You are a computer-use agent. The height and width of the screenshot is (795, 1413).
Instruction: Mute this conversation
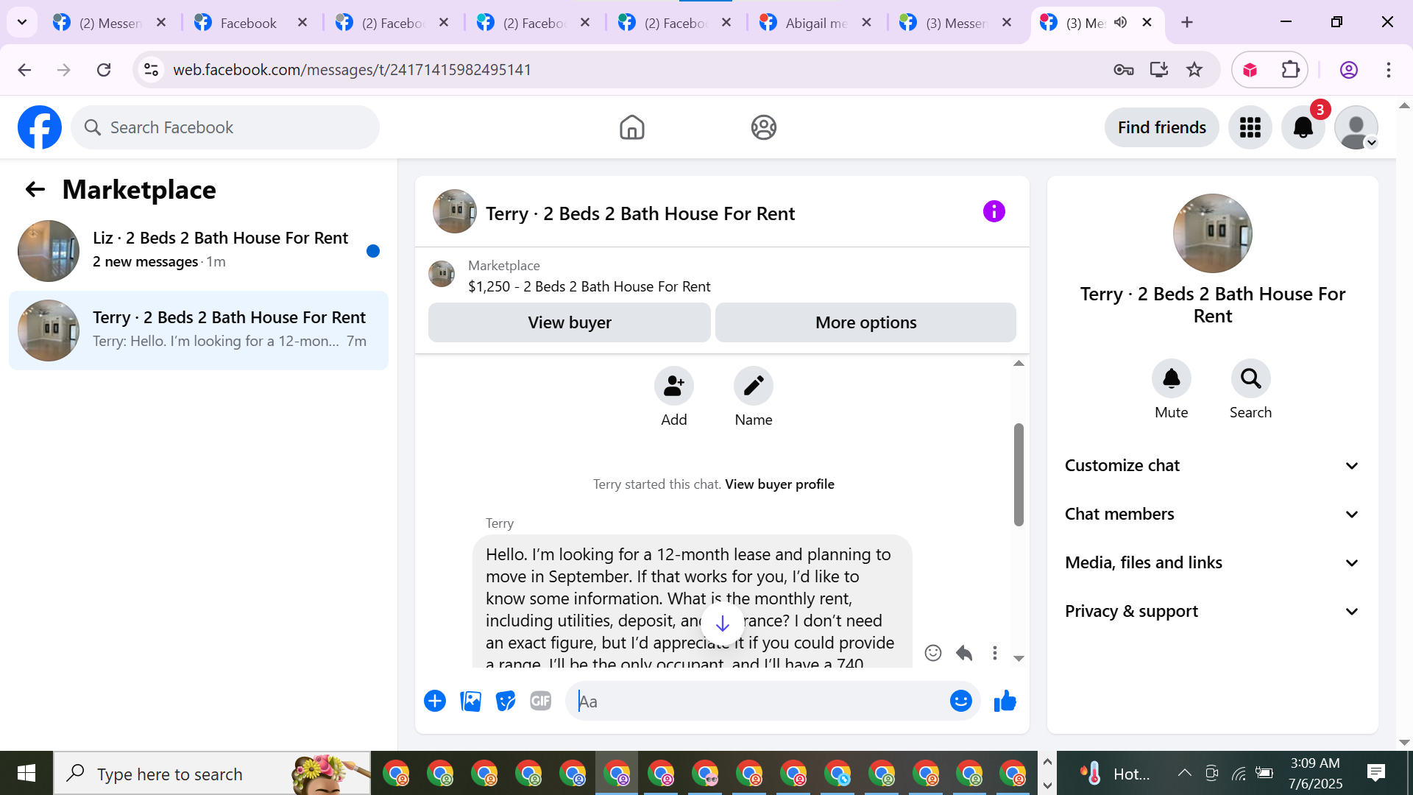click(1171, 379)
